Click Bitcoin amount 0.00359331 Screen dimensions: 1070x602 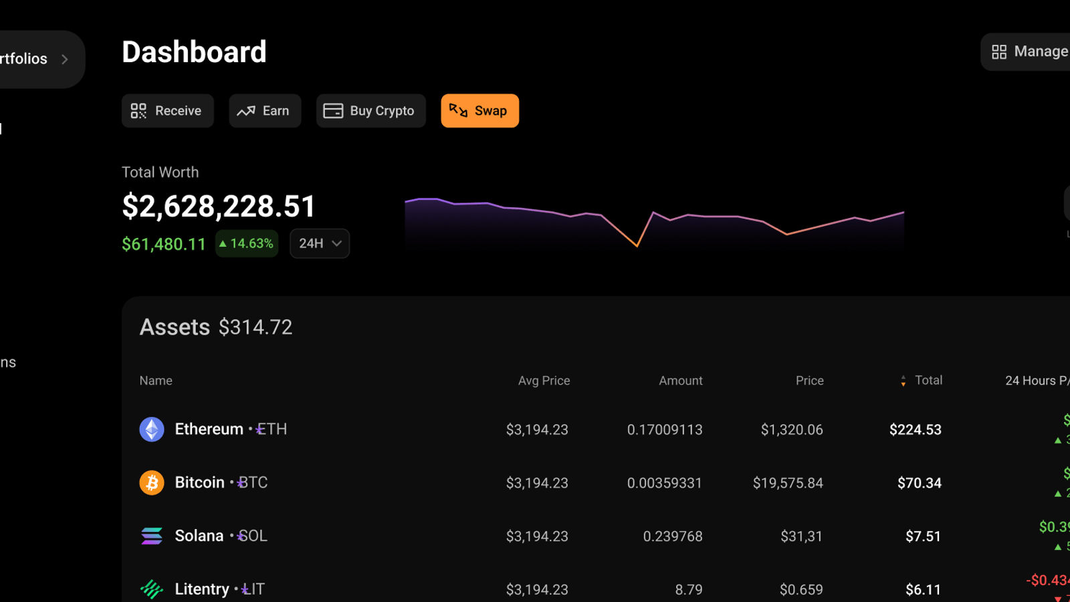point(665,483)
